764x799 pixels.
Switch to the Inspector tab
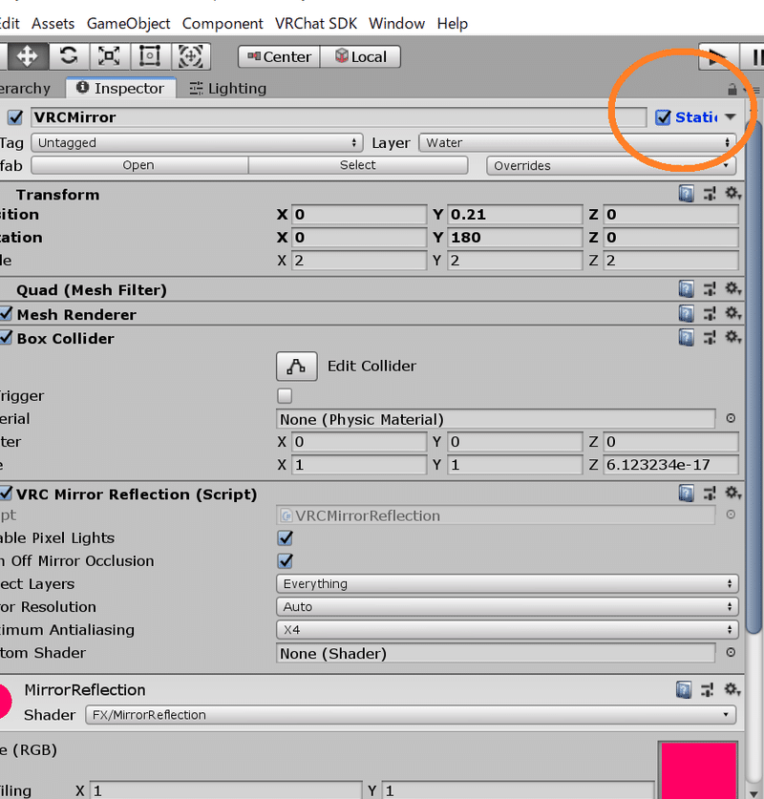pyautogui.click(x=120, y=88)
